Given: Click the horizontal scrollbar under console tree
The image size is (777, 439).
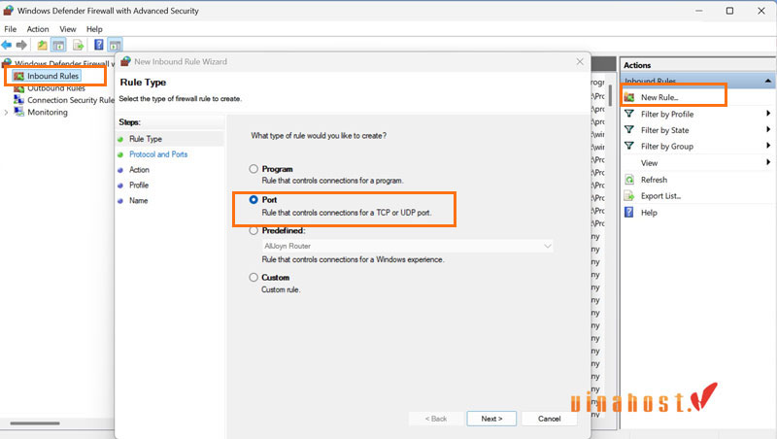Looking at the screenshot, I should [35, 423].
